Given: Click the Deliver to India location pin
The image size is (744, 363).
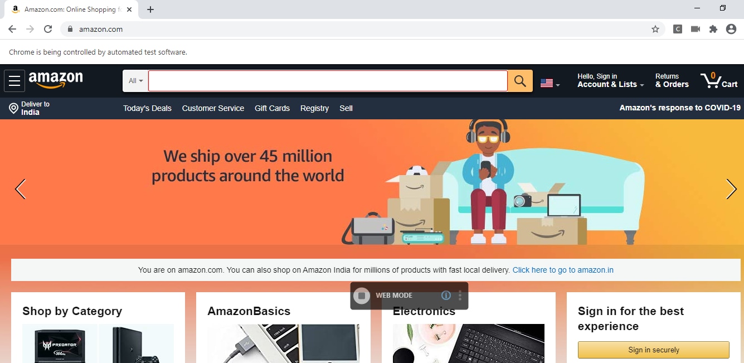Looking at the screenshot, I should (x=14, y=108).
